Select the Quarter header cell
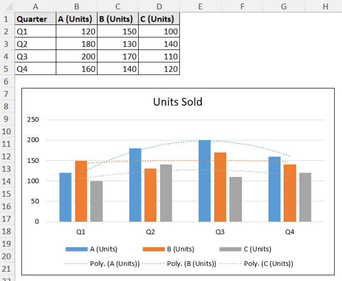Image resolution: width=342 pixels, height=281 pixels. pos(35,19)
